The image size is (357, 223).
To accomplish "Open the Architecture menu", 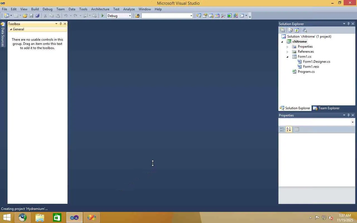I will point(100,9).
